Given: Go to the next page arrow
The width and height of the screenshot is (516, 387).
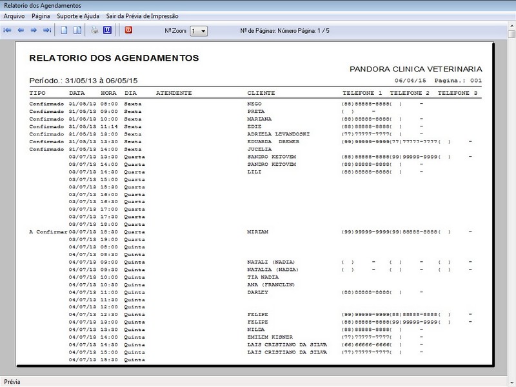Looking at the screenshot, I should pyautogui.click(x=34, y=30).
